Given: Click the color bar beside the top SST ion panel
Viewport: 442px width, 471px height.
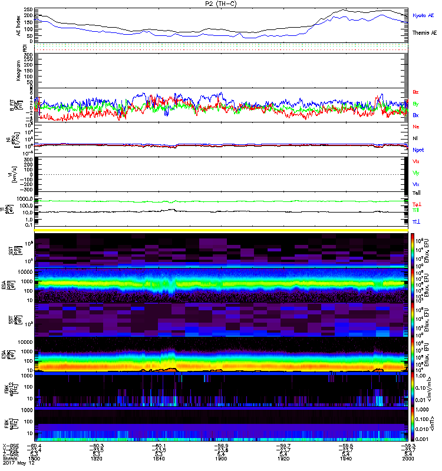Looking at the screenshot, I should pyautogui.click(x=413, y=250).
